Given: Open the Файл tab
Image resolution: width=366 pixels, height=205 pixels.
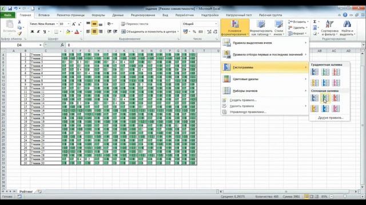Looking at the screenshot, I should 7,15.
